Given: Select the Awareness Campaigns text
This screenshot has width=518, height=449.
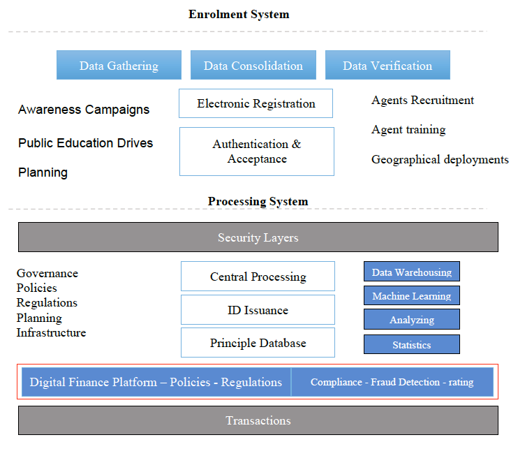Looking at the screenshot, I should 84,110.
